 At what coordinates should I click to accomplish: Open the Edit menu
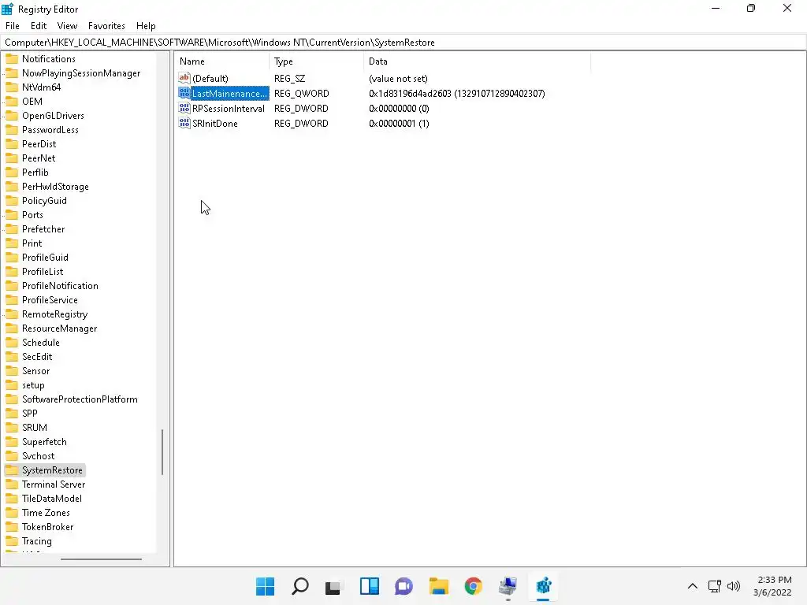coord(39,26)
